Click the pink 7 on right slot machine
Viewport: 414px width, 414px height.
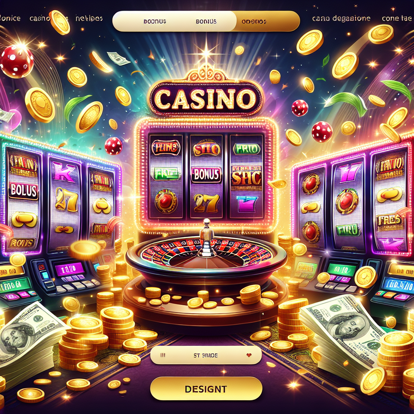pyautogui.click(x=350, y=172)
